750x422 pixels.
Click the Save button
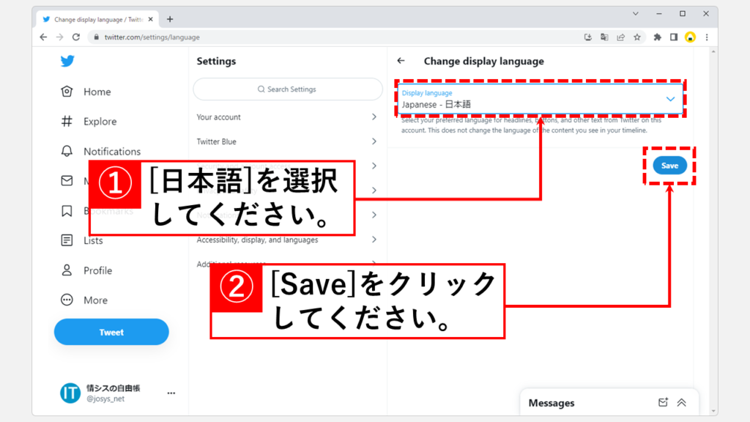click(x=669, y=166)
